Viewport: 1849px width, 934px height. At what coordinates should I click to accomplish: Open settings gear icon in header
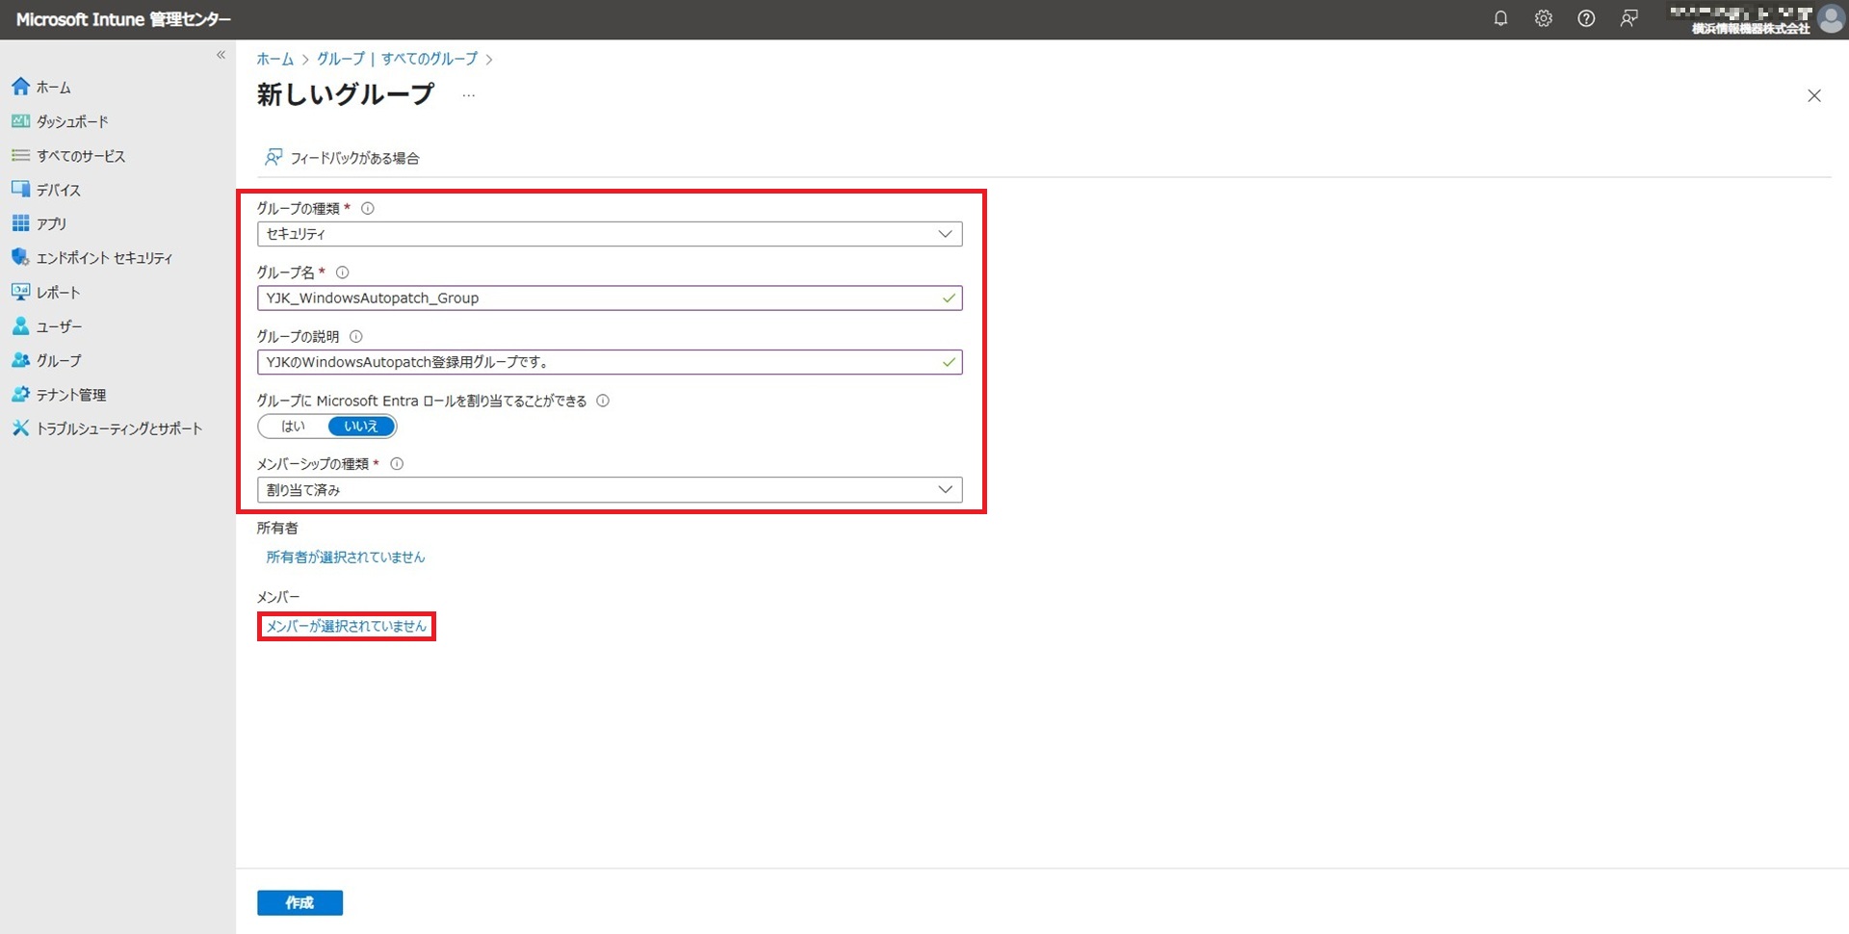pyautogui.click(x=1544, y=18)
